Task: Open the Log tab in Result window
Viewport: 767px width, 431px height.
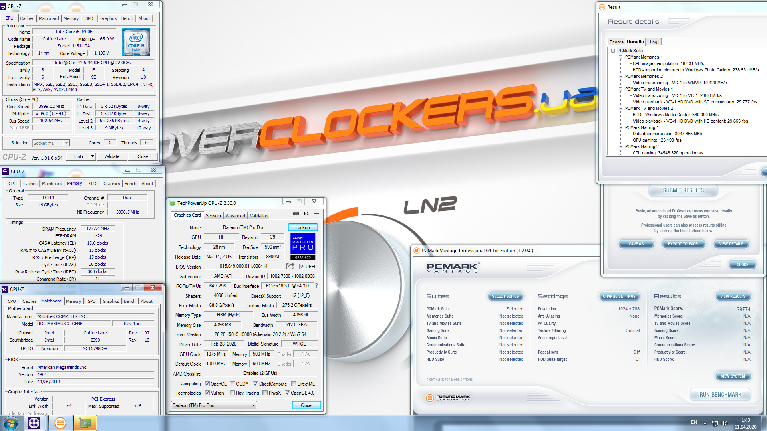Action: click(x=654, y=42)
